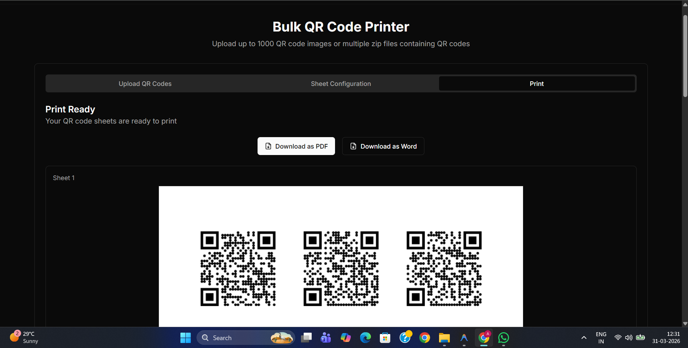This screenshot has width=688, height=348.
Task: Open Google Chrome from the taskbar
Action: [425, 338]
